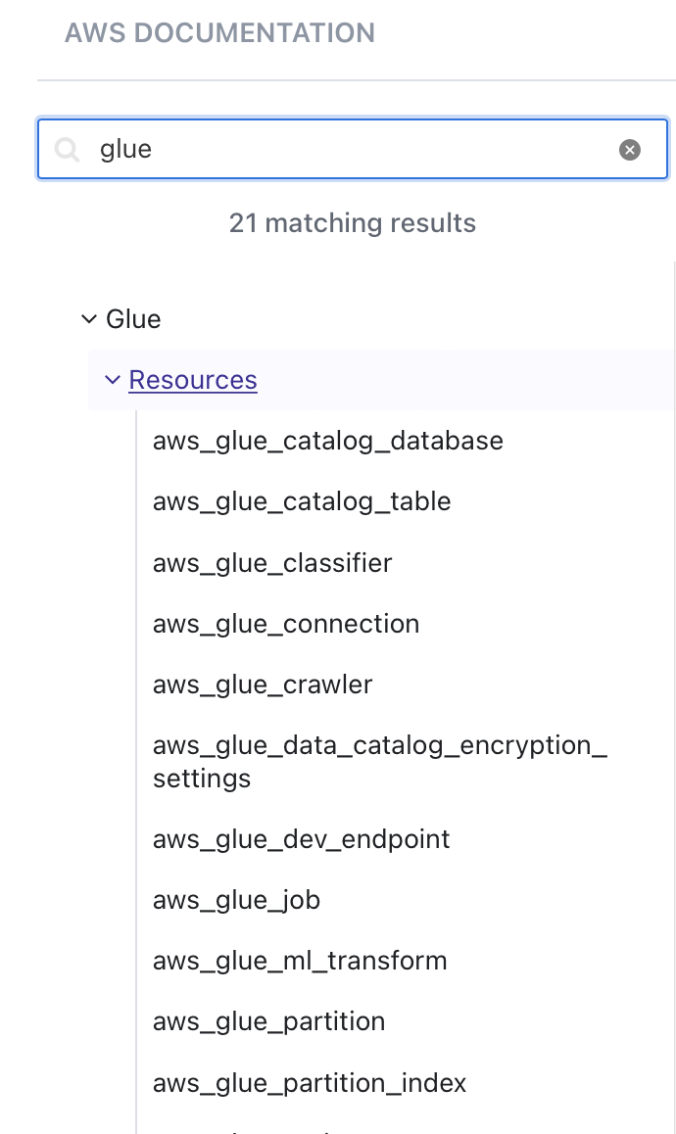This screenshot has width=676, height=1134.
Task: Collapse the Resources section chevron
Action: pos(113,380)
